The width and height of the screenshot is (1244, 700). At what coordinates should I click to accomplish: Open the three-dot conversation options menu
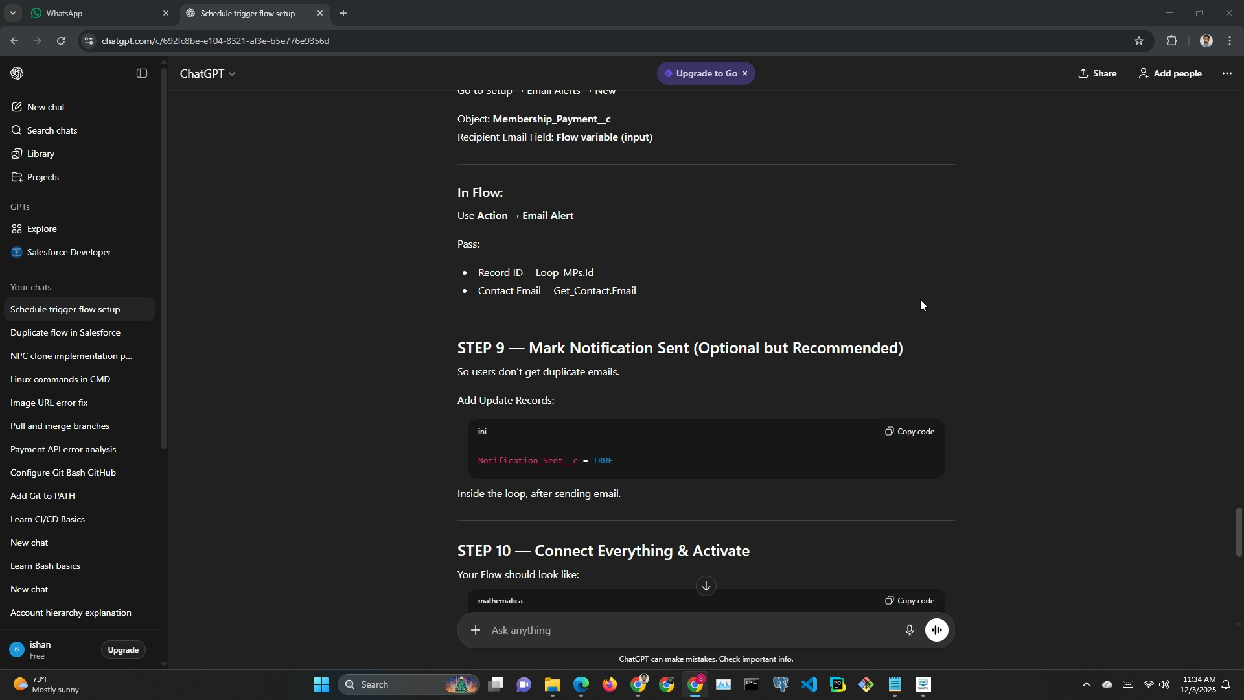pos(1227,74)
